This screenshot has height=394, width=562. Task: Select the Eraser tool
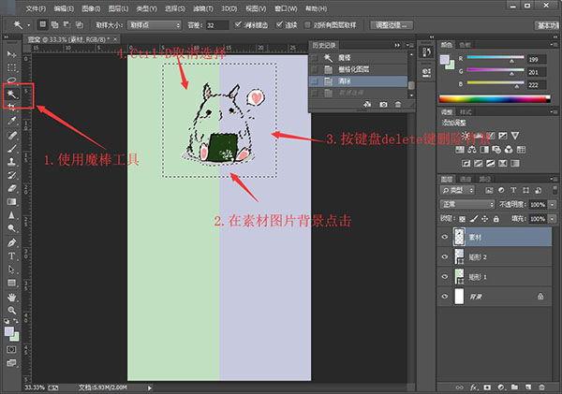click(11, 188)
